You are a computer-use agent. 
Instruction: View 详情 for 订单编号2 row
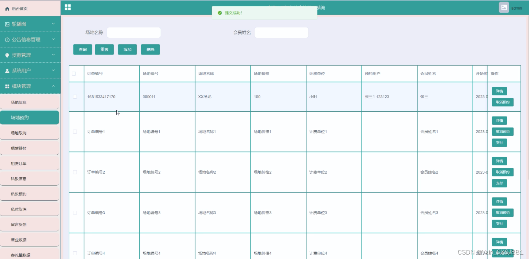[499, 161]
